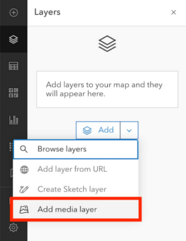This screenshot has height=241, width=186.
Task: Close the Layers panel with the X
Action: click(x=174, y=12)
